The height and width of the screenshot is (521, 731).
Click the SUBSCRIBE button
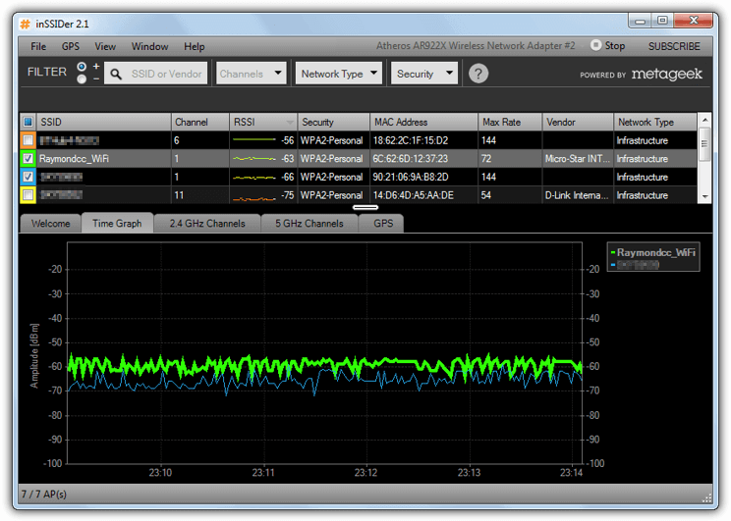point(674,46)
